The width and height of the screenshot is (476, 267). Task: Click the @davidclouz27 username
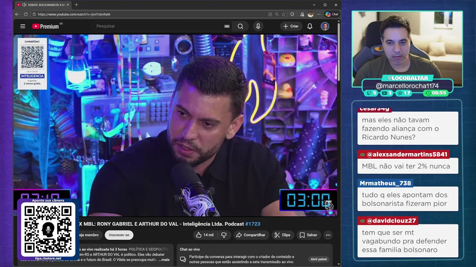click(387, 221)
